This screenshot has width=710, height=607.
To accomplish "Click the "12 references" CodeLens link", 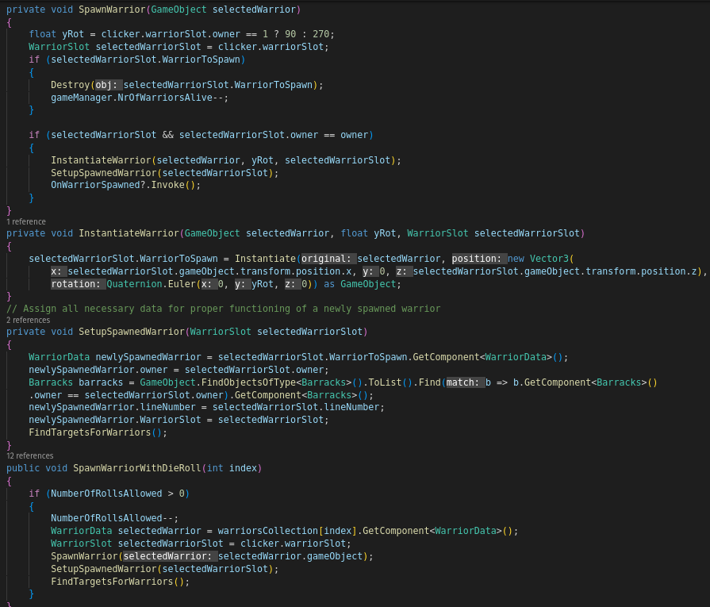I will [x=30, y=455].
